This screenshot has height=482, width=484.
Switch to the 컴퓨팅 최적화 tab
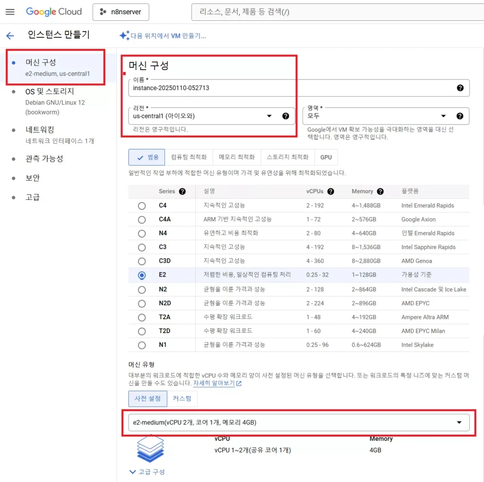point(189,157)
